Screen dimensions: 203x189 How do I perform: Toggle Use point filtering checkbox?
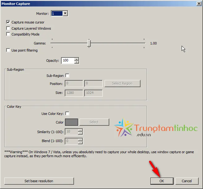pyautogui.click(x=8, y=50)
